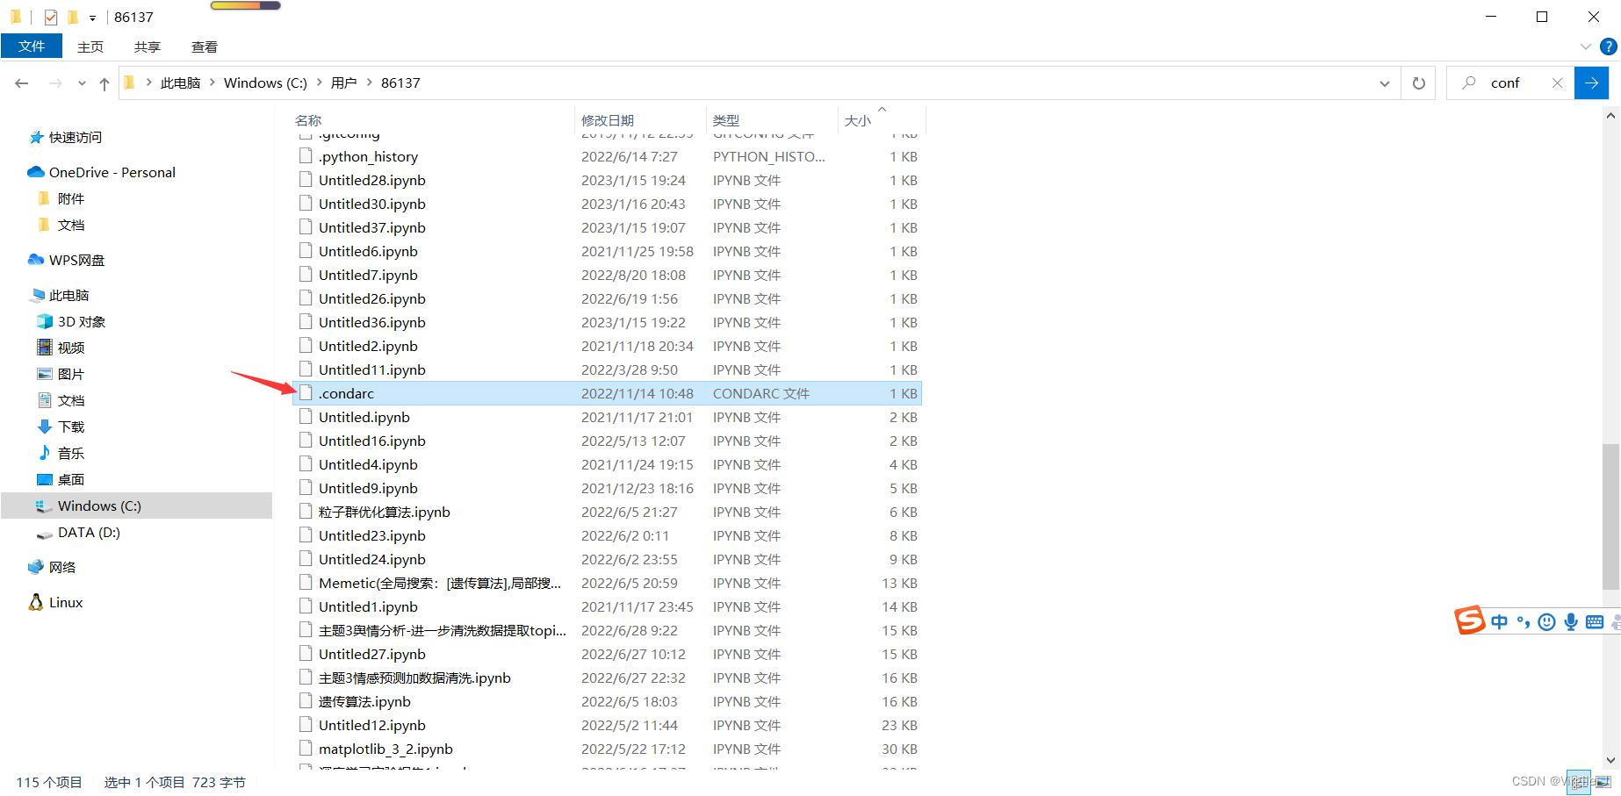This screenshot has width=1621, height=796.
Task: Open Explorer help icon
Action: click(1608, 47)
